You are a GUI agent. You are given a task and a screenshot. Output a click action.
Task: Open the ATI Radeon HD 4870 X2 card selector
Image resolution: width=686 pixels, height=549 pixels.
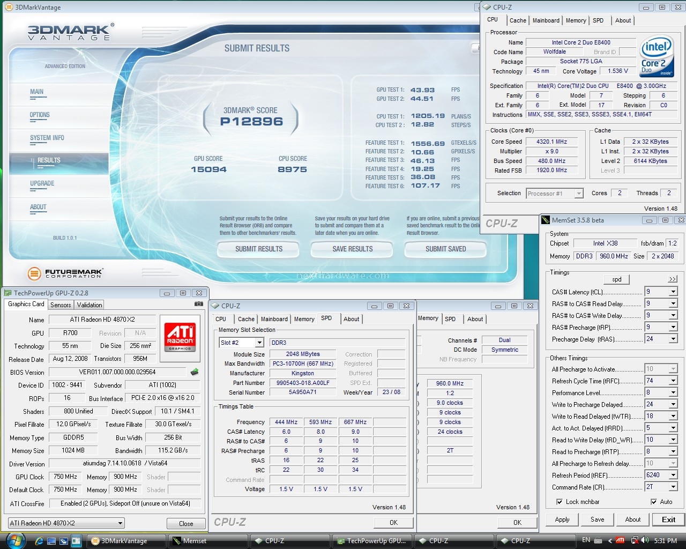tap(66, 523)
